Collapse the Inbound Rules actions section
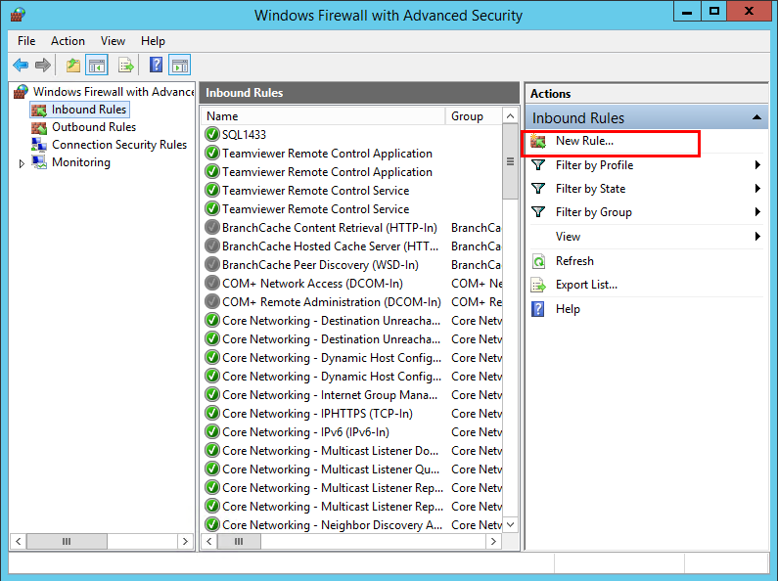778x581 pixels. click(757, 118)
